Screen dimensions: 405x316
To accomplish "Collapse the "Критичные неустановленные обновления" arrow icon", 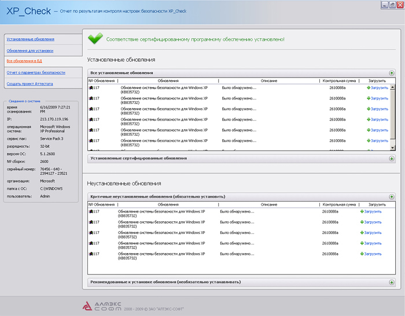I will point(392,197).
